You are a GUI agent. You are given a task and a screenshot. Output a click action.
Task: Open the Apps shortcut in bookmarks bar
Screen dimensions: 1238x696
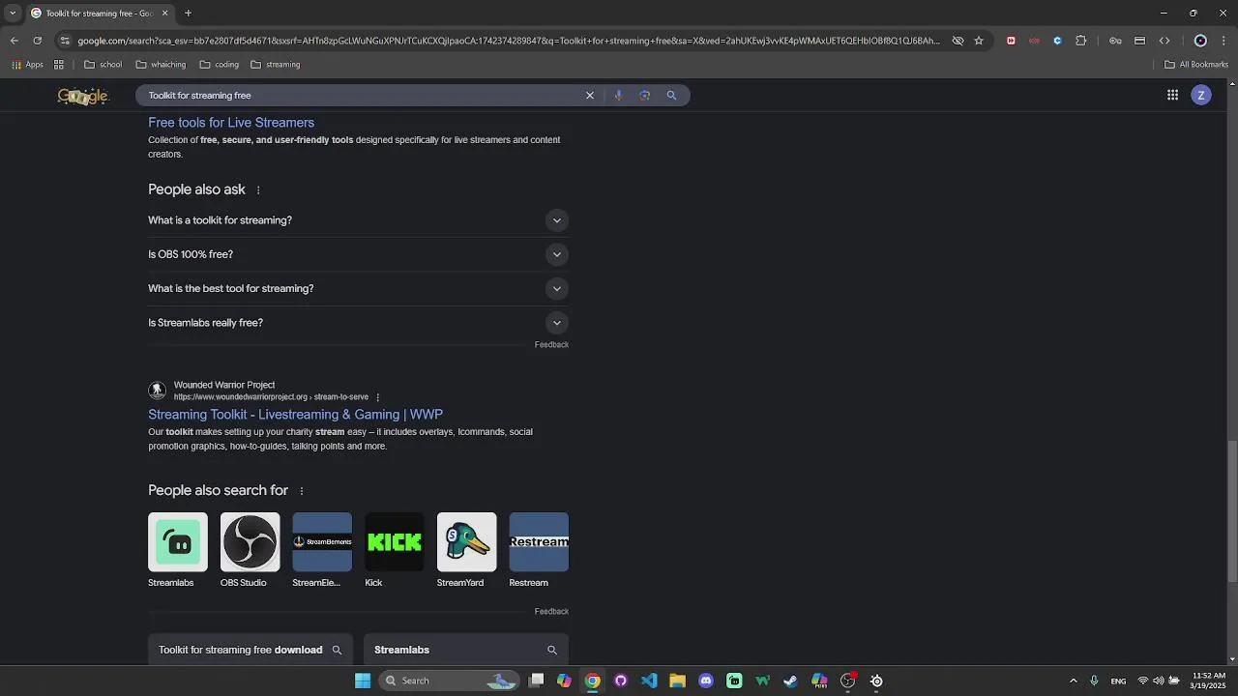[27, 65]
